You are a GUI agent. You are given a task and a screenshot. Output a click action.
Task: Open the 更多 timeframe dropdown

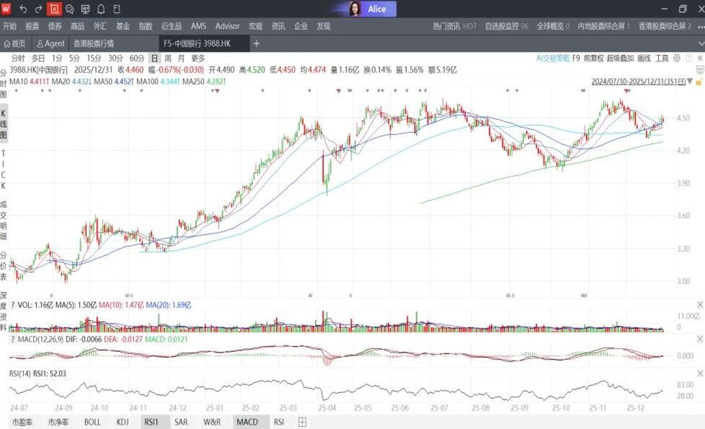(198, 58)
